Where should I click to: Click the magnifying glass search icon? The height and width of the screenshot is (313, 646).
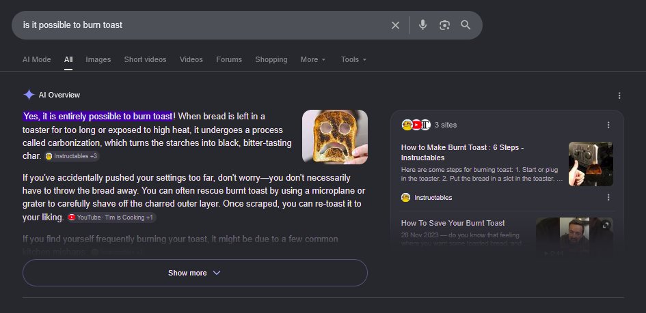click(466, 25)
